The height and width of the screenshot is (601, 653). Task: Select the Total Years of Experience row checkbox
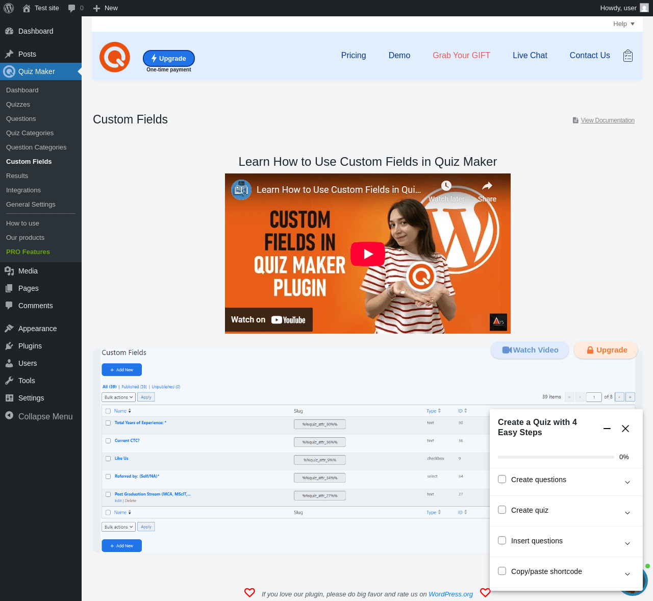(x=108, y=423)
